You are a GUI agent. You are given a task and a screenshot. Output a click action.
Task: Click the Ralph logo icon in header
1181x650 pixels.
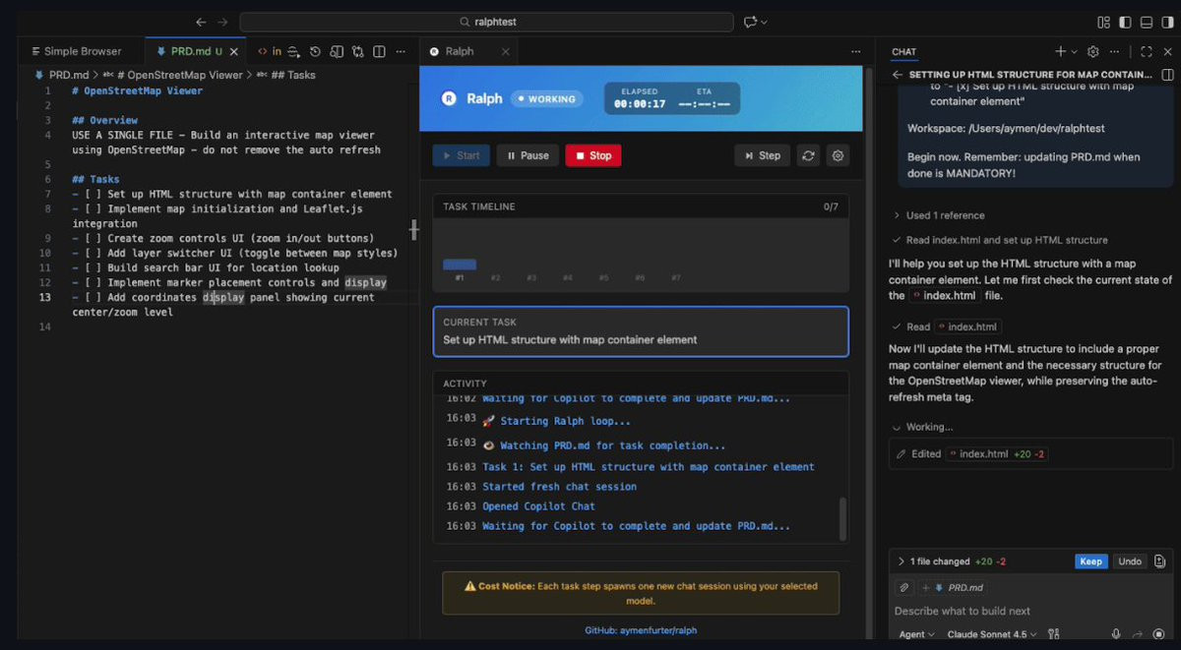tap(450, 98)
